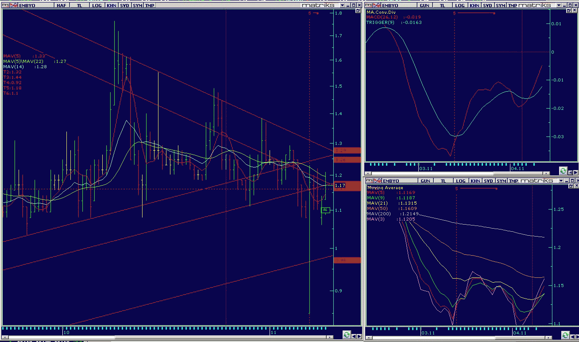Image resolution: width=579 pixels, height=342 pixels.
Task: Toggle HAF period button in main chart window
Action: coord(62,5)
